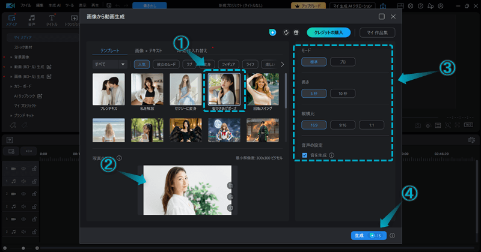Toggle lock on video track 2
Screen dimensions: 481x252
point(34,194)
